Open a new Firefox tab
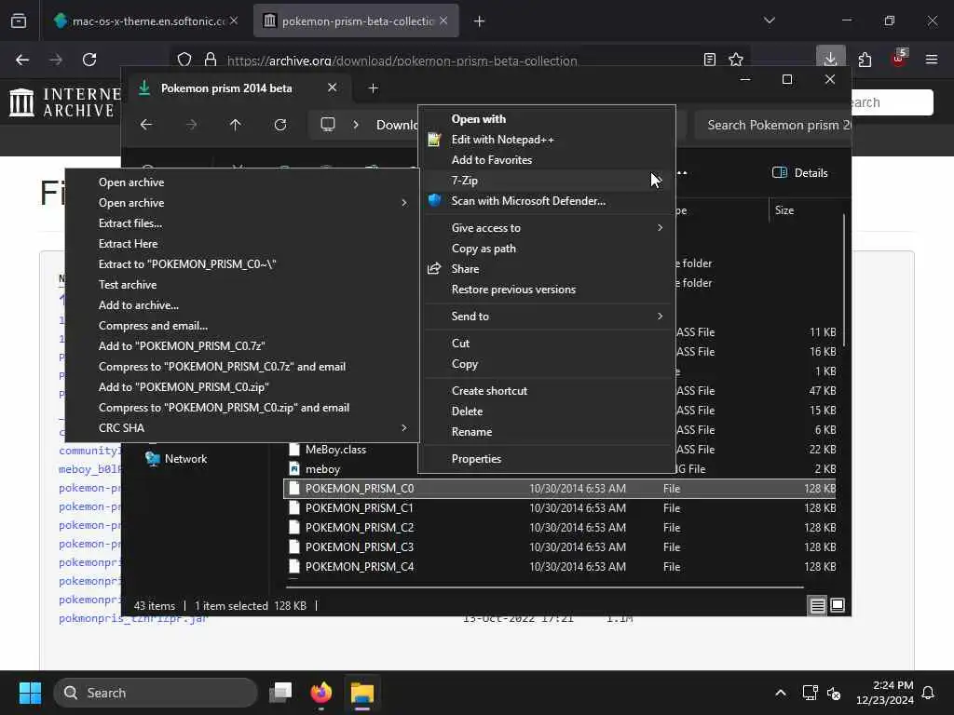This screenshot has width=954, height=715. [480, 21]
